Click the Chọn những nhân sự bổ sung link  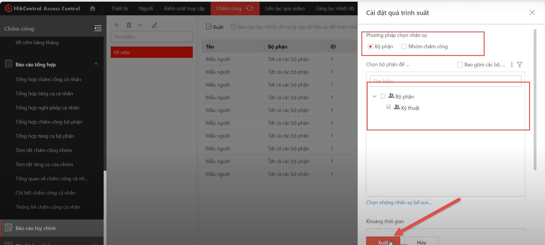pyautogui.click(x=399, y=202)
